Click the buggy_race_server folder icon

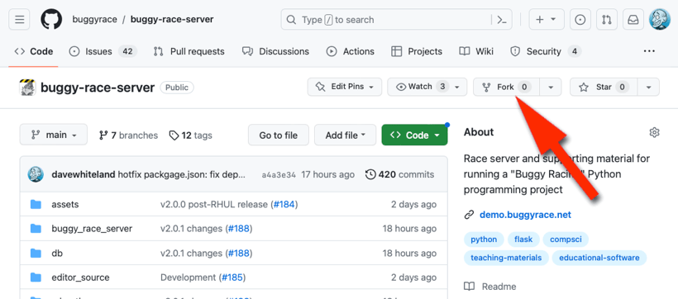click(36, 229)
